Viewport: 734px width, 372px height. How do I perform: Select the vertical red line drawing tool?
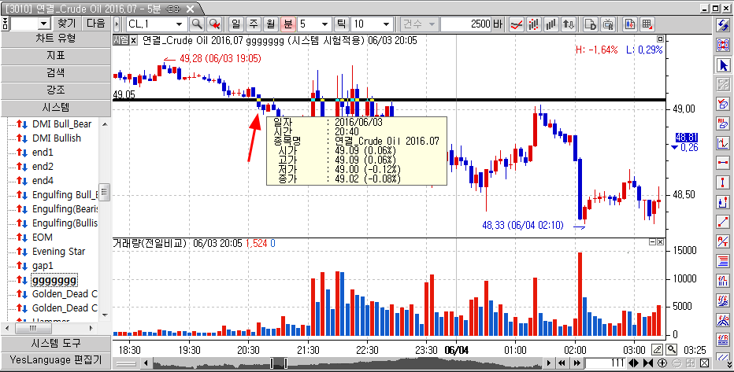tap(723, 182)
